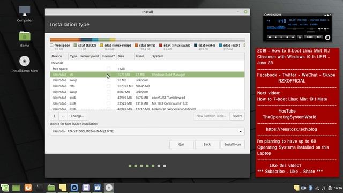Image resolution: width=343 pixels, height=193 pixels.
Task: Click the Audacious seek position bar
Action: coord(299,32)
